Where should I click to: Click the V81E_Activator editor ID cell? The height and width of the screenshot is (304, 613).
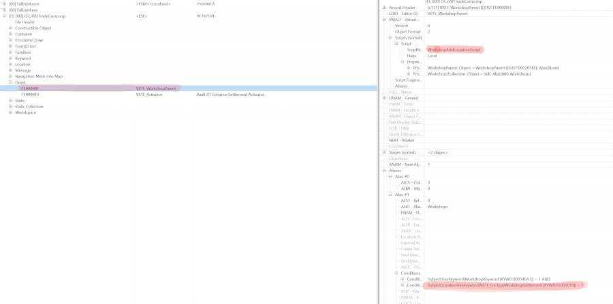pyautogui.click(x=149, y=95)
